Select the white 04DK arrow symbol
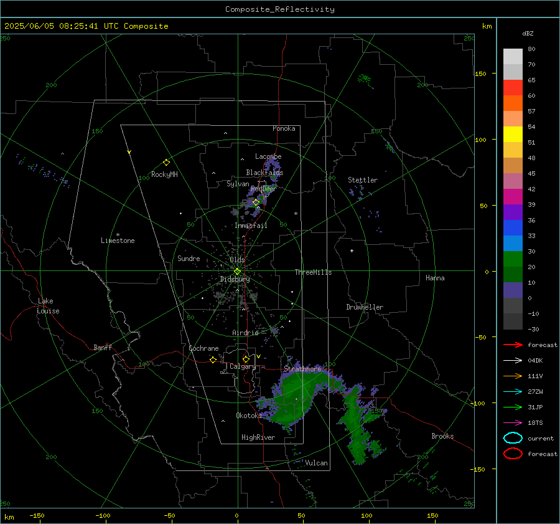The height and width of the screenshot is (524, 560). coord(513,361)
